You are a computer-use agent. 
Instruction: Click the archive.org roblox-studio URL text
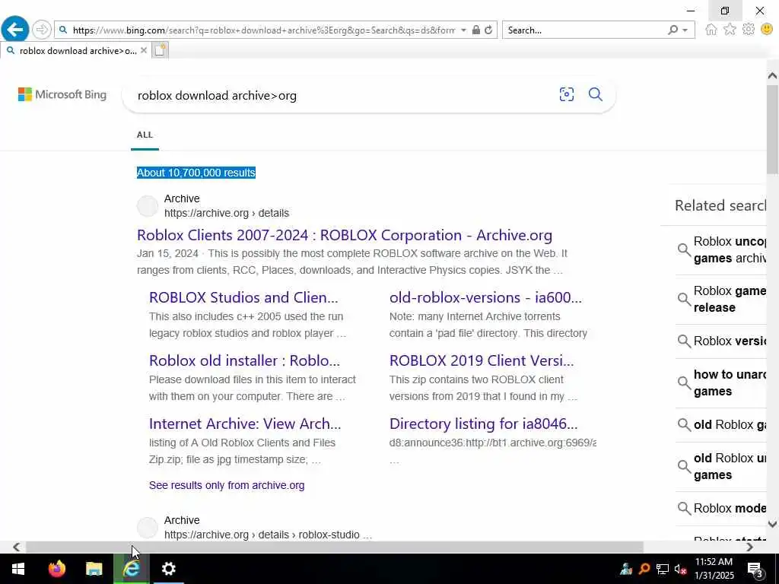coord(268,535)
